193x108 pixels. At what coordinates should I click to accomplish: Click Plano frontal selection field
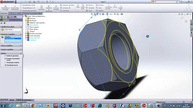[x=13, y=30]
